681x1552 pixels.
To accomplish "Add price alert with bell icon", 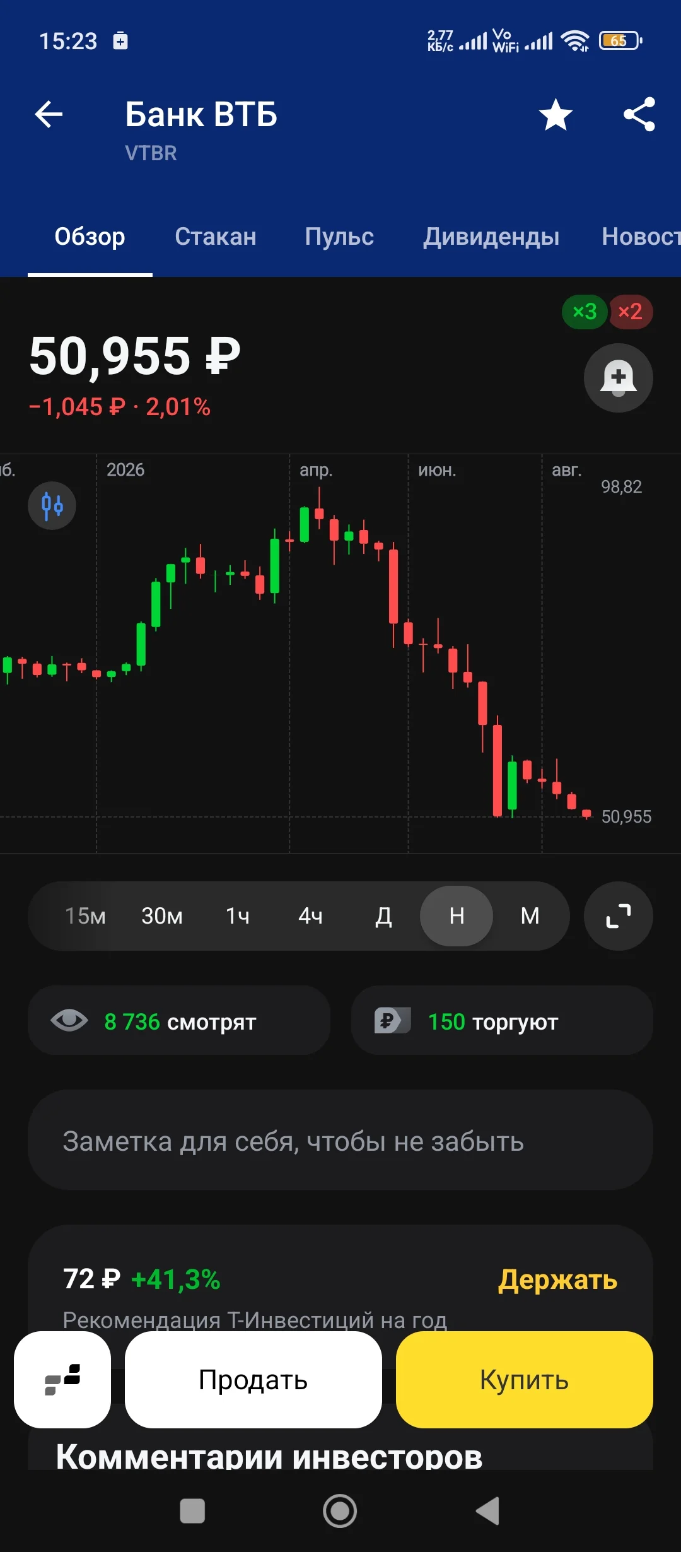I will tap(618, 378).
